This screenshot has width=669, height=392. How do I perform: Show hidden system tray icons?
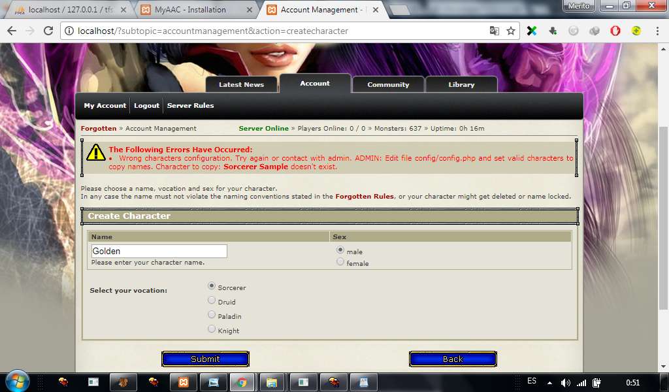point(549,383)
